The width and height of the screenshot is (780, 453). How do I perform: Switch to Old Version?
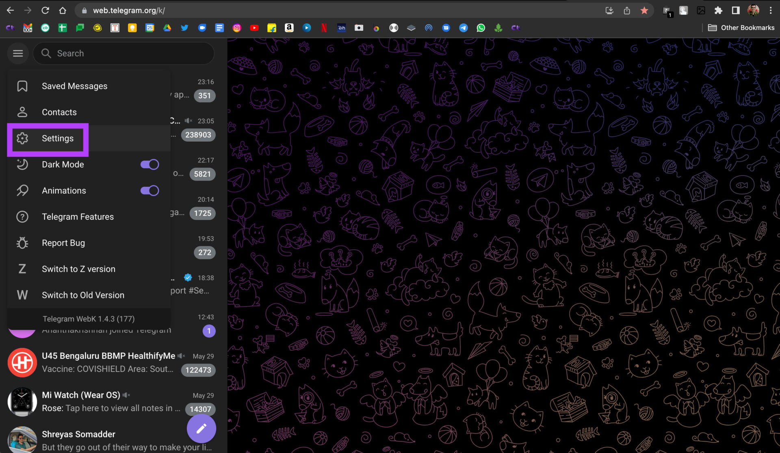point(83,295)
